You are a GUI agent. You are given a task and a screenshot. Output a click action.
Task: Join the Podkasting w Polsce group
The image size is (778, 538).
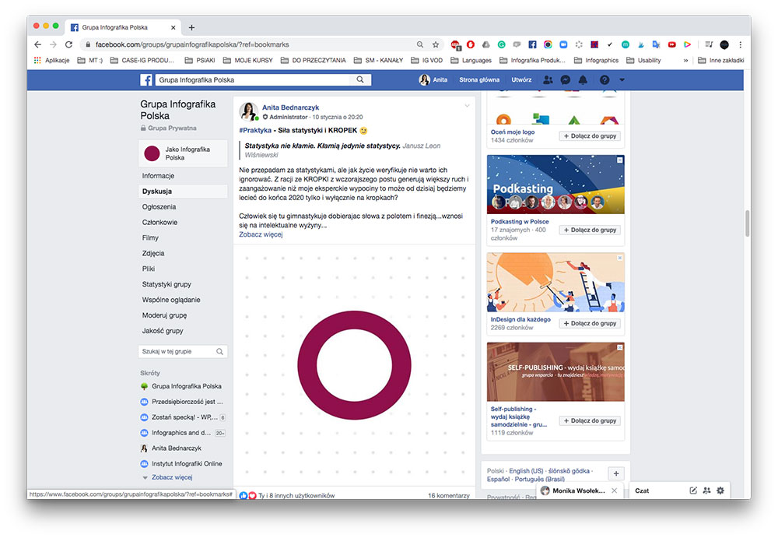[590, 230]
